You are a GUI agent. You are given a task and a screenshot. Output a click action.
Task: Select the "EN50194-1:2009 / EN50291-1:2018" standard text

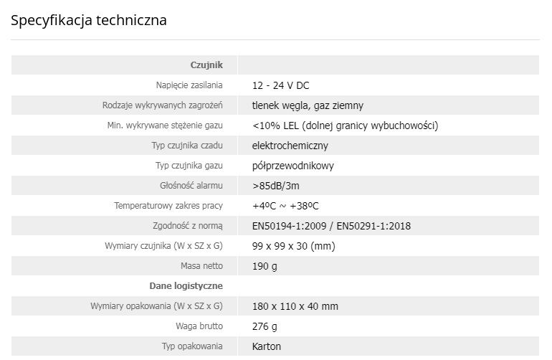(331, 226)
